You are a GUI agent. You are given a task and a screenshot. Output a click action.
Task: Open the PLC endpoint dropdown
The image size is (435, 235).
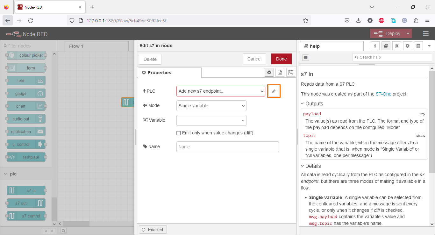[x=221, y=91]
